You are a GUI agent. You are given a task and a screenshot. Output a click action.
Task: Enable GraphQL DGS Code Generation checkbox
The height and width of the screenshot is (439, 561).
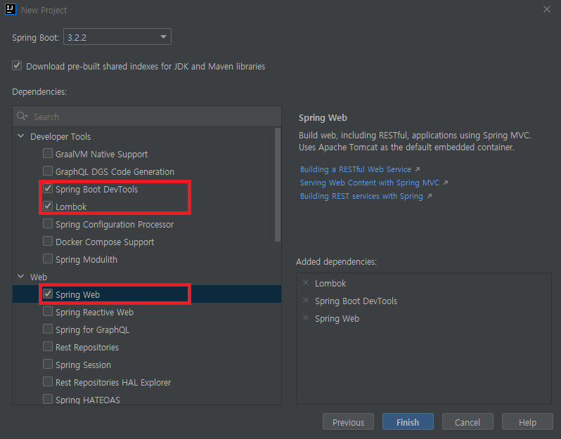(48, 171)
